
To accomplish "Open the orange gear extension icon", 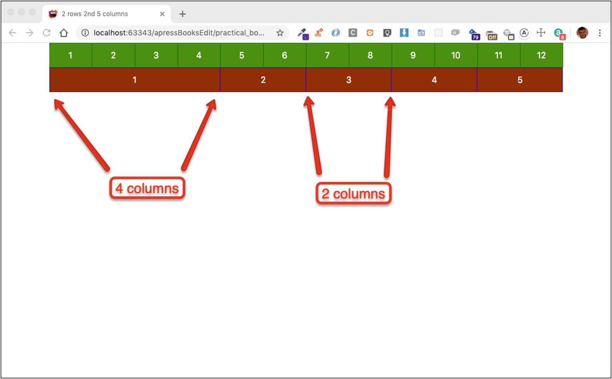I will point(370,33).
